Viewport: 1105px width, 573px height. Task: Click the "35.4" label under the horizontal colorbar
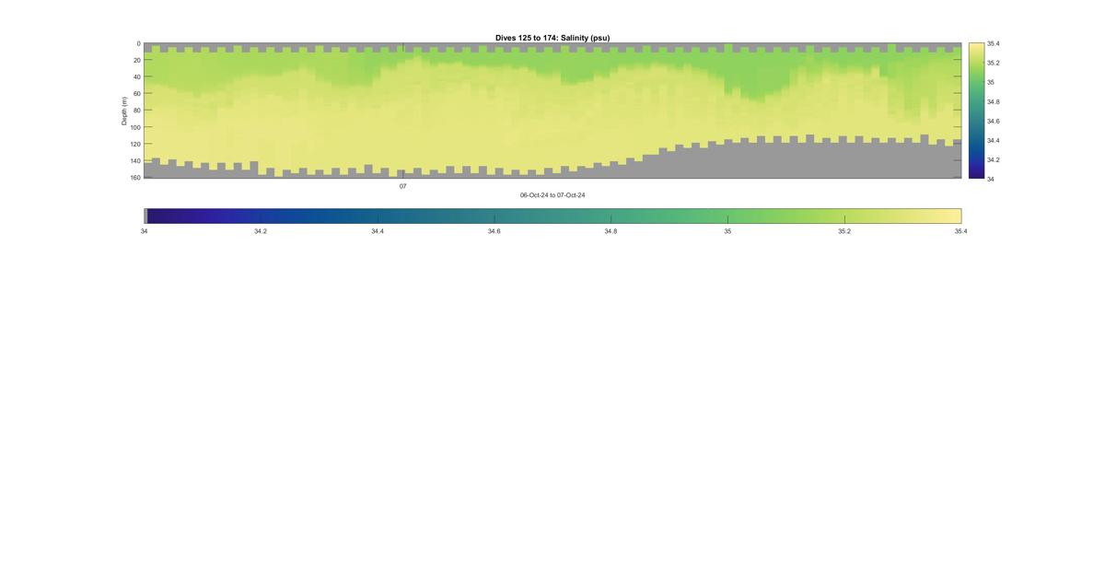(960, 231)
